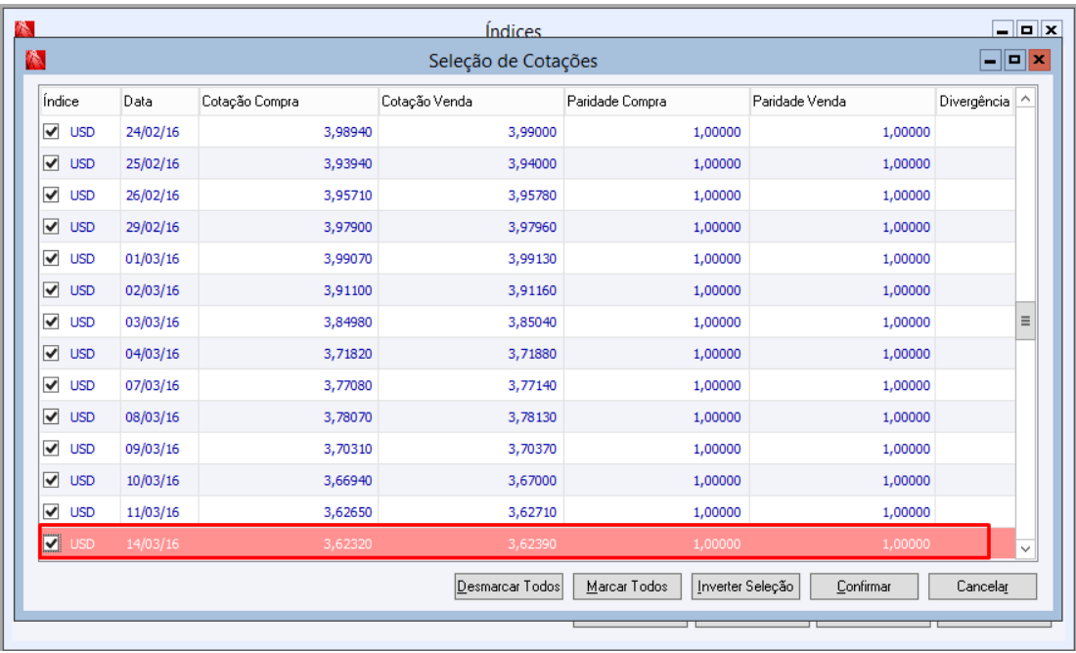This screenshot has width=1076, height=653.
Task: Click the Índice column header
Action: pos(80,102)
